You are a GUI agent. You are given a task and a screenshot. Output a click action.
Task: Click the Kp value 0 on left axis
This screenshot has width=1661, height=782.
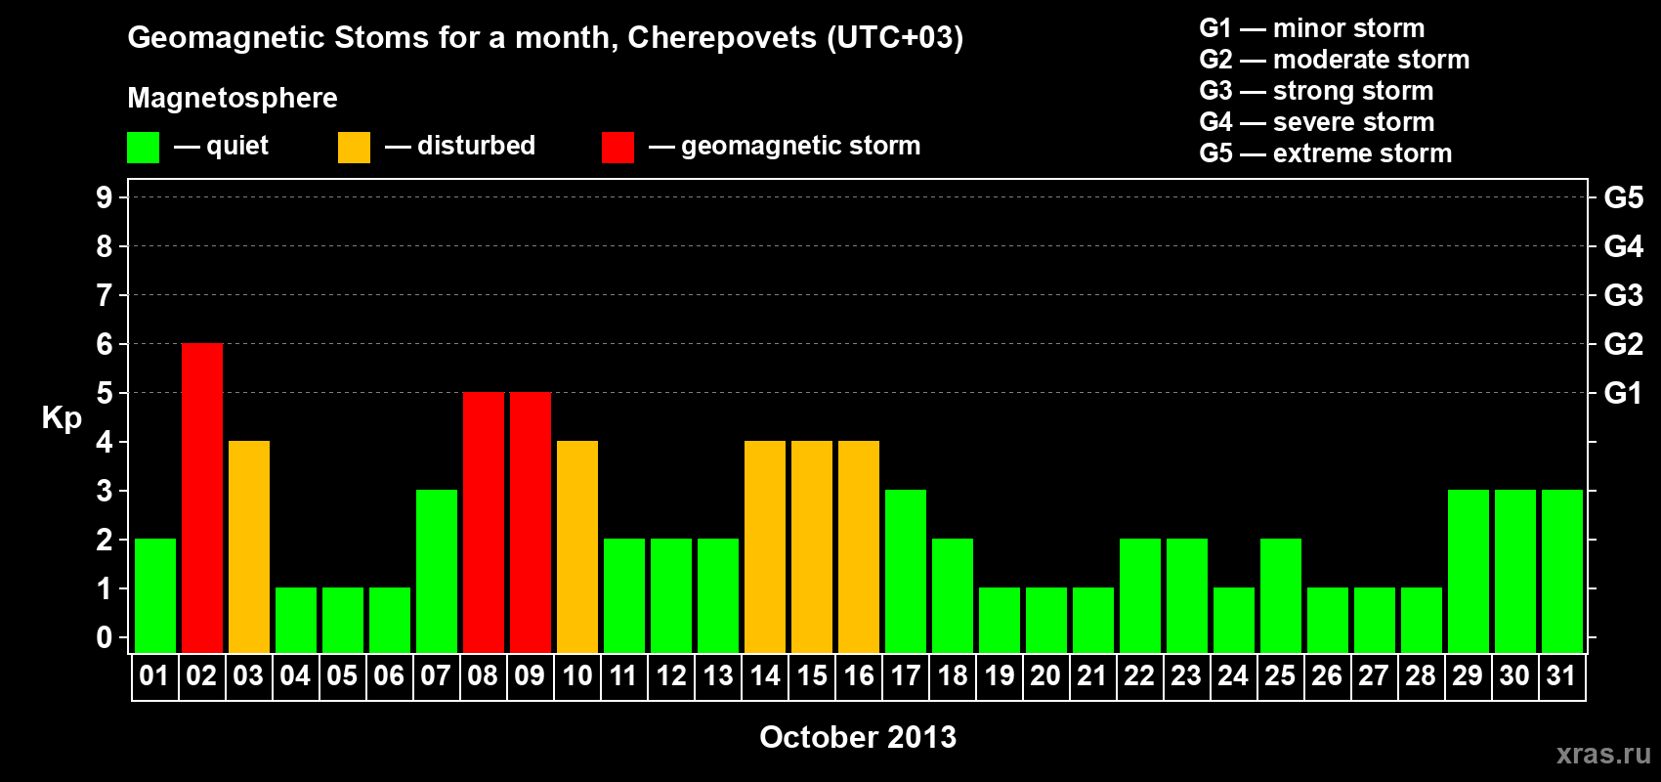105,637
